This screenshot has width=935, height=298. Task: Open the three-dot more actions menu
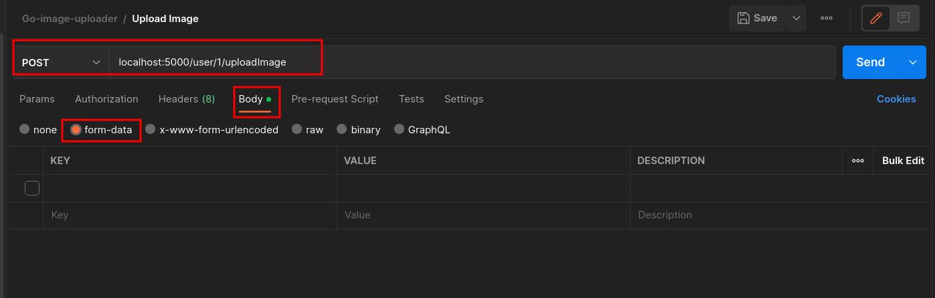pyautogui.click(x=827, y=19)
